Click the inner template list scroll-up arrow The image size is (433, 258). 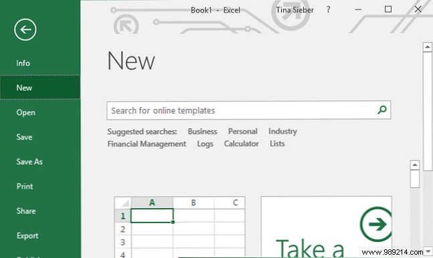(x=414, y=165)
